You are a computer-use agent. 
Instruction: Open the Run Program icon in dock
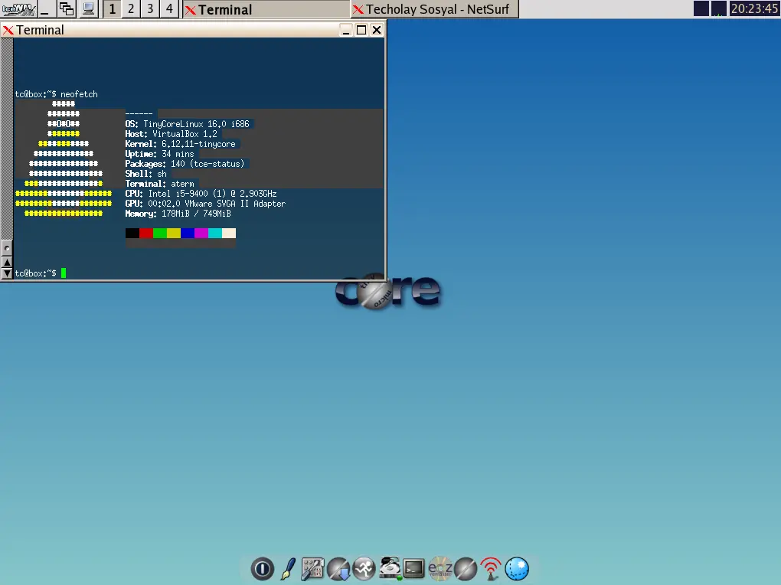(x=364, y=569)
